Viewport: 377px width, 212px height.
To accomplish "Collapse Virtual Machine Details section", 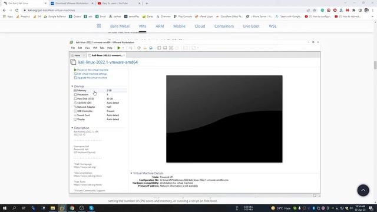I will click(x=131, y=173).
